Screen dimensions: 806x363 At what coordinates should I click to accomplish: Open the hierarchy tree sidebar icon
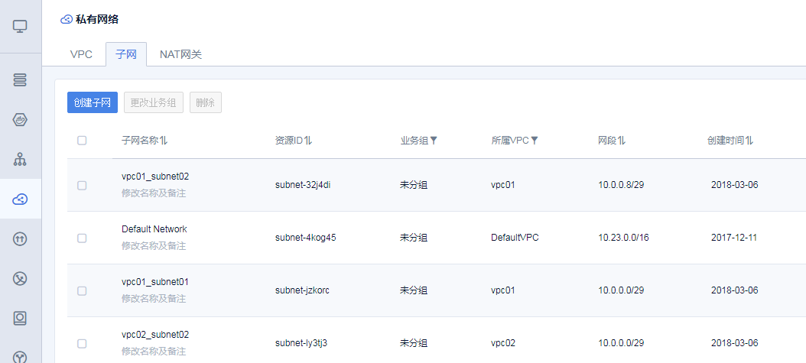tap(21, 160)
